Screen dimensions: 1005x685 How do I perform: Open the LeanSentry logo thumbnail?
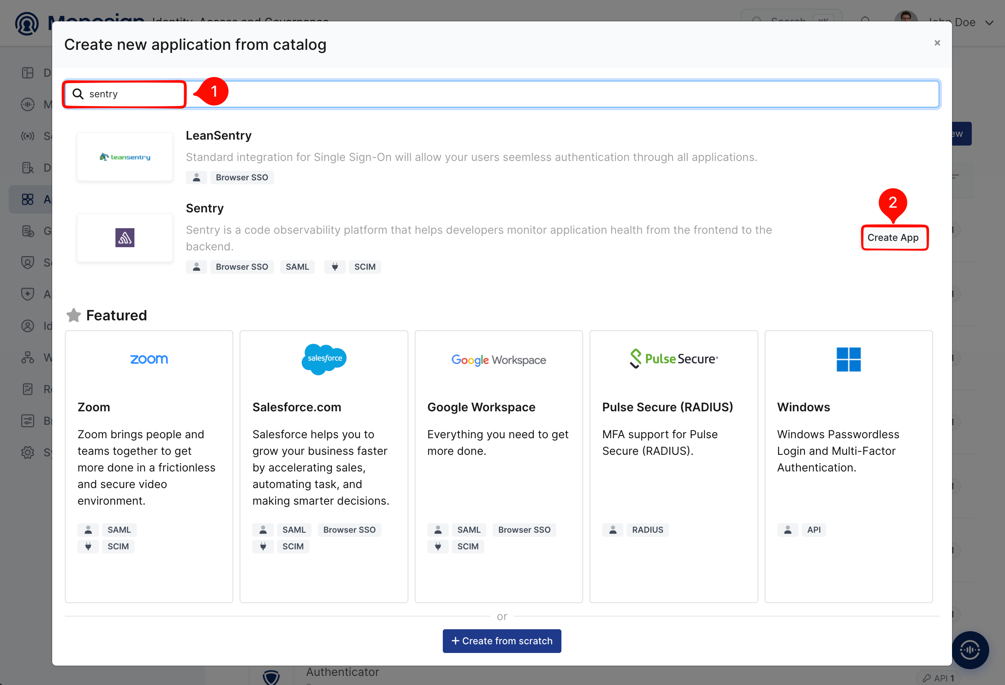coord(125,157)
